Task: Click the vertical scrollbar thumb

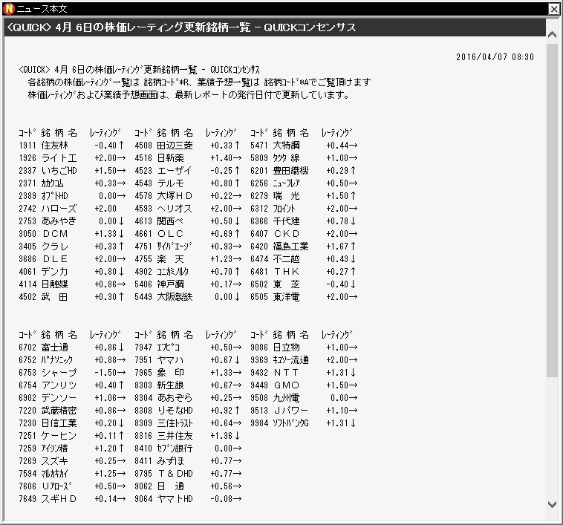Action: coord(552,210)
